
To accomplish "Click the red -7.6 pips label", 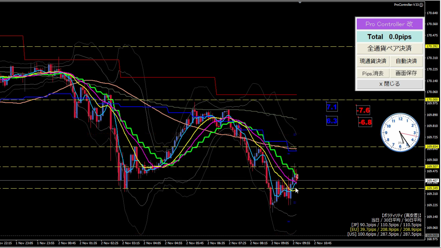I will pos(363,111).
